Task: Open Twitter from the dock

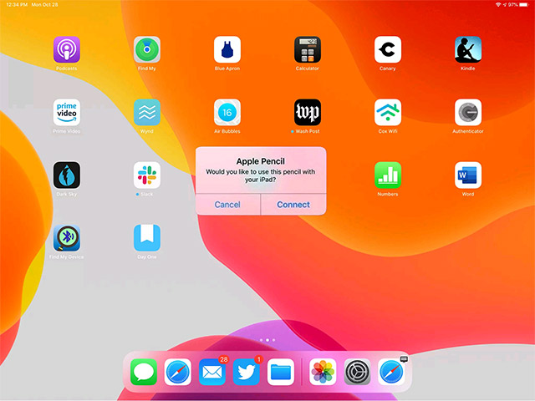Action: (247, 372)
